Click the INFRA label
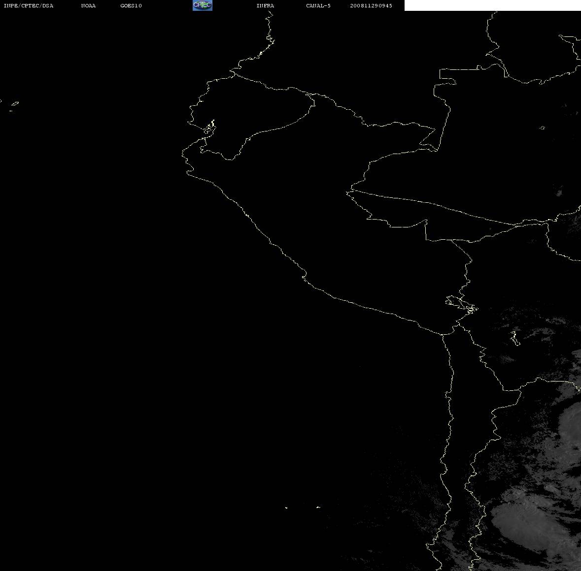581x571 pixels. click(265, 5)
